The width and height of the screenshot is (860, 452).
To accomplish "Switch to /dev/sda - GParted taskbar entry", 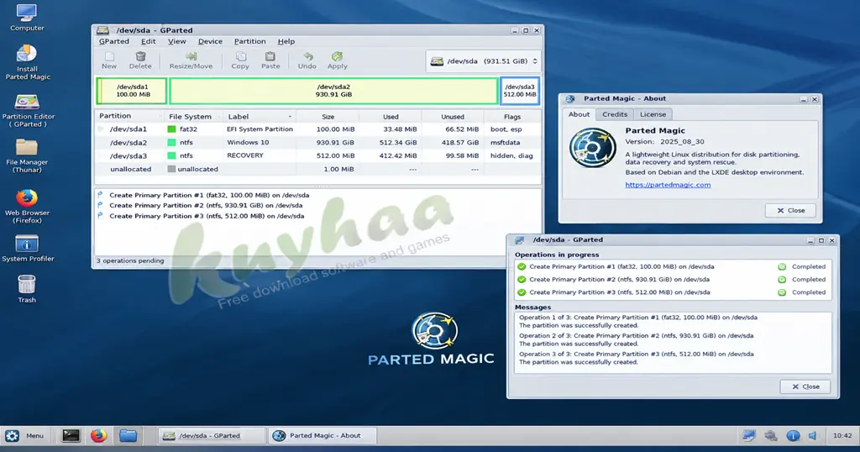I will [211, 435].
